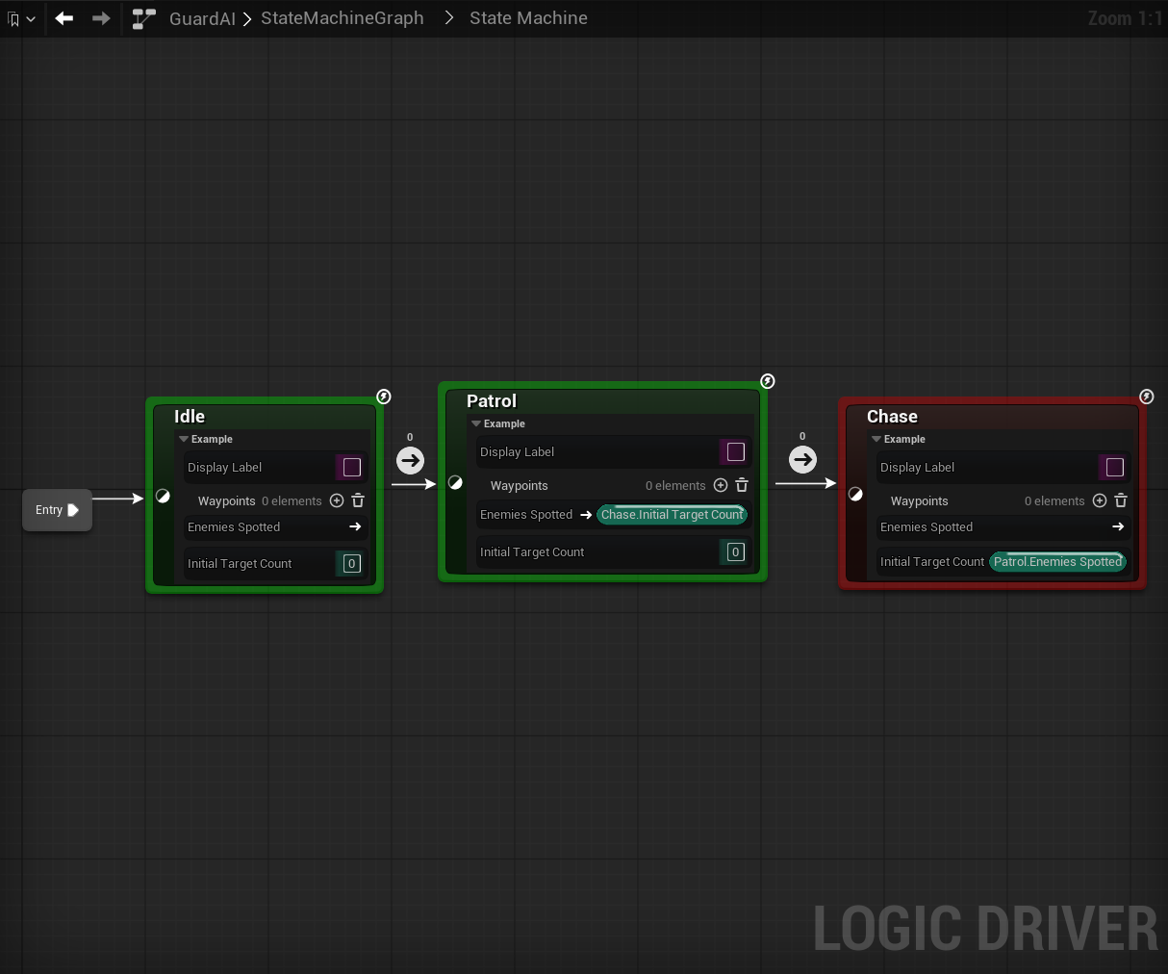Click the input pin on Chase node
The image size is (1168, 974).
click(855, 495)
